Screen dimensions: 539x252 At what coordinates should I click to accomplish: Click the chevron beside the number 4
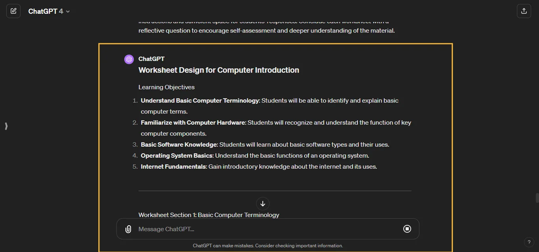pyautogui.click(x=67, y=11)
